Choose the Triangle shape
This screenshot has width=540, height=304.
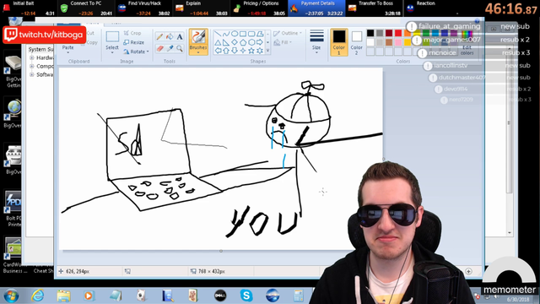point(218,42)
